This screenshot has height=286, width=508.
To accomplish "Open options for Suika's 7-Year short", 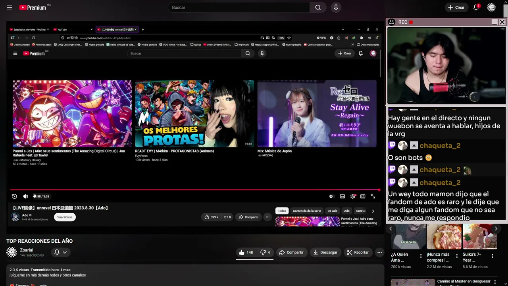I will point(493,256).
